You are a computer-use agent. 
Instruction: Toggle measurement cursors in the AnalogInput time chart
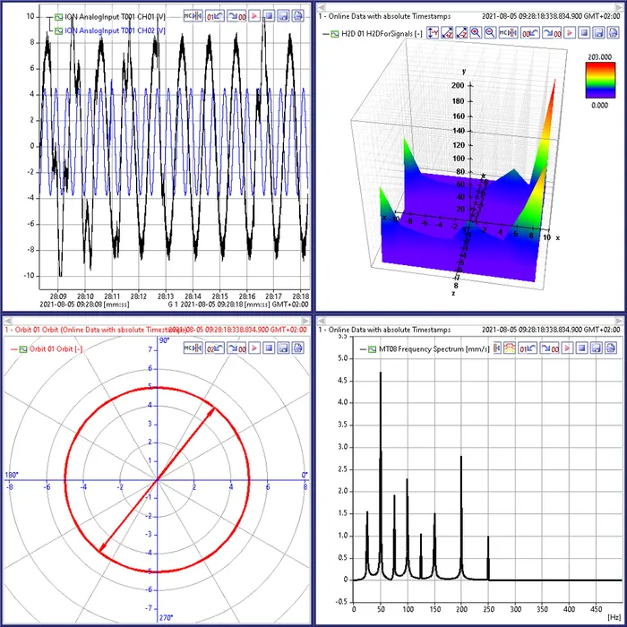point(193,16)
